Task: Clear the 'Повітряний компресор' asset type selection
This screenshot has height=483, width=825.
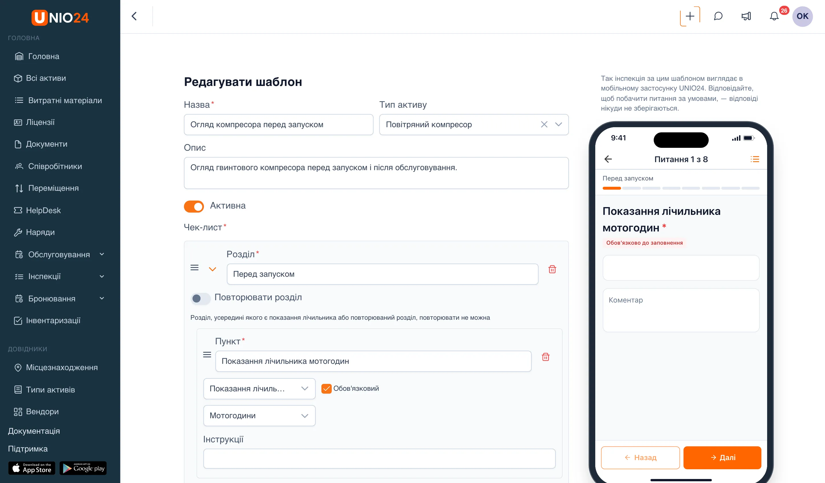Action: click(x=544, y=124)
